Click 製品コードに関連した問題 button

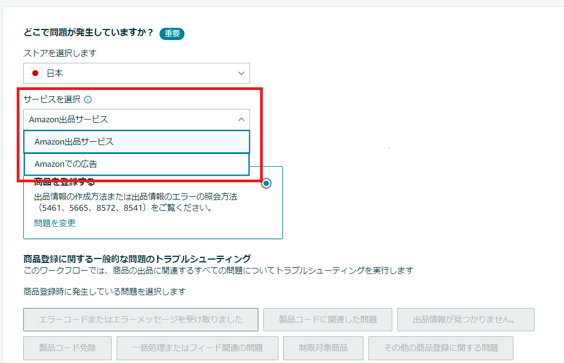[328, 320]
